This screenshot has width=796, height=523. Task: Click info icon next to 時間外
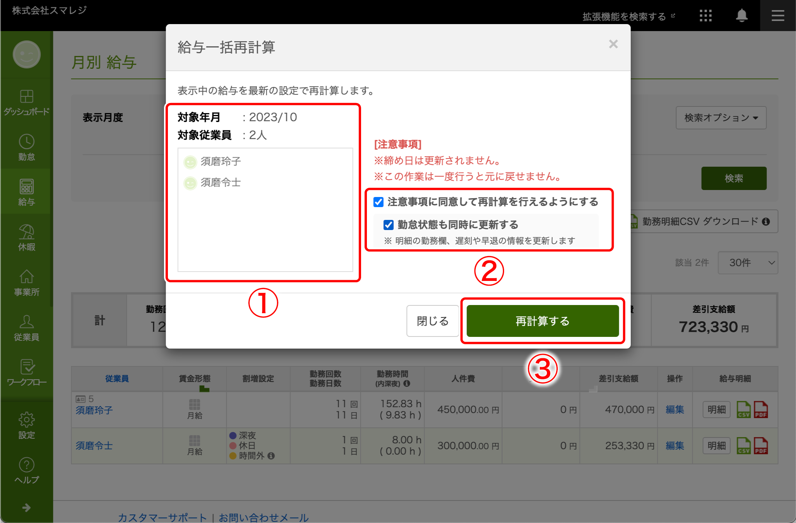click(271, 456)
